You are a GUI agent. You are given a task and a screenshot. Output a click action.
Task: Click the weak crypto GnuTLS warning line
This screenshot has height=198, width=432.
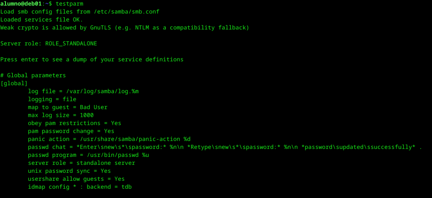tap(124, 28)
